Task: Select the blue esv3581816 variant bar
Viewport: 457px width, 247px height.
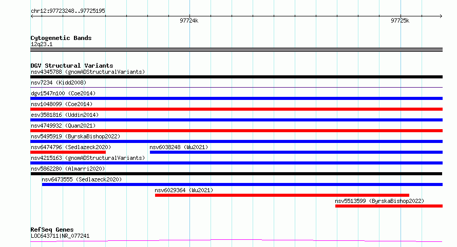Action: 236,120
